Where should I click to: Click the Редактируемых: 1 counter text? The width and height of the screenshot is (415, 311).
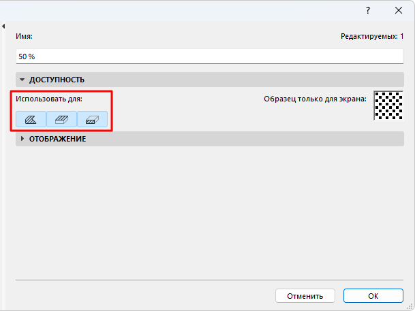point(372,36)
